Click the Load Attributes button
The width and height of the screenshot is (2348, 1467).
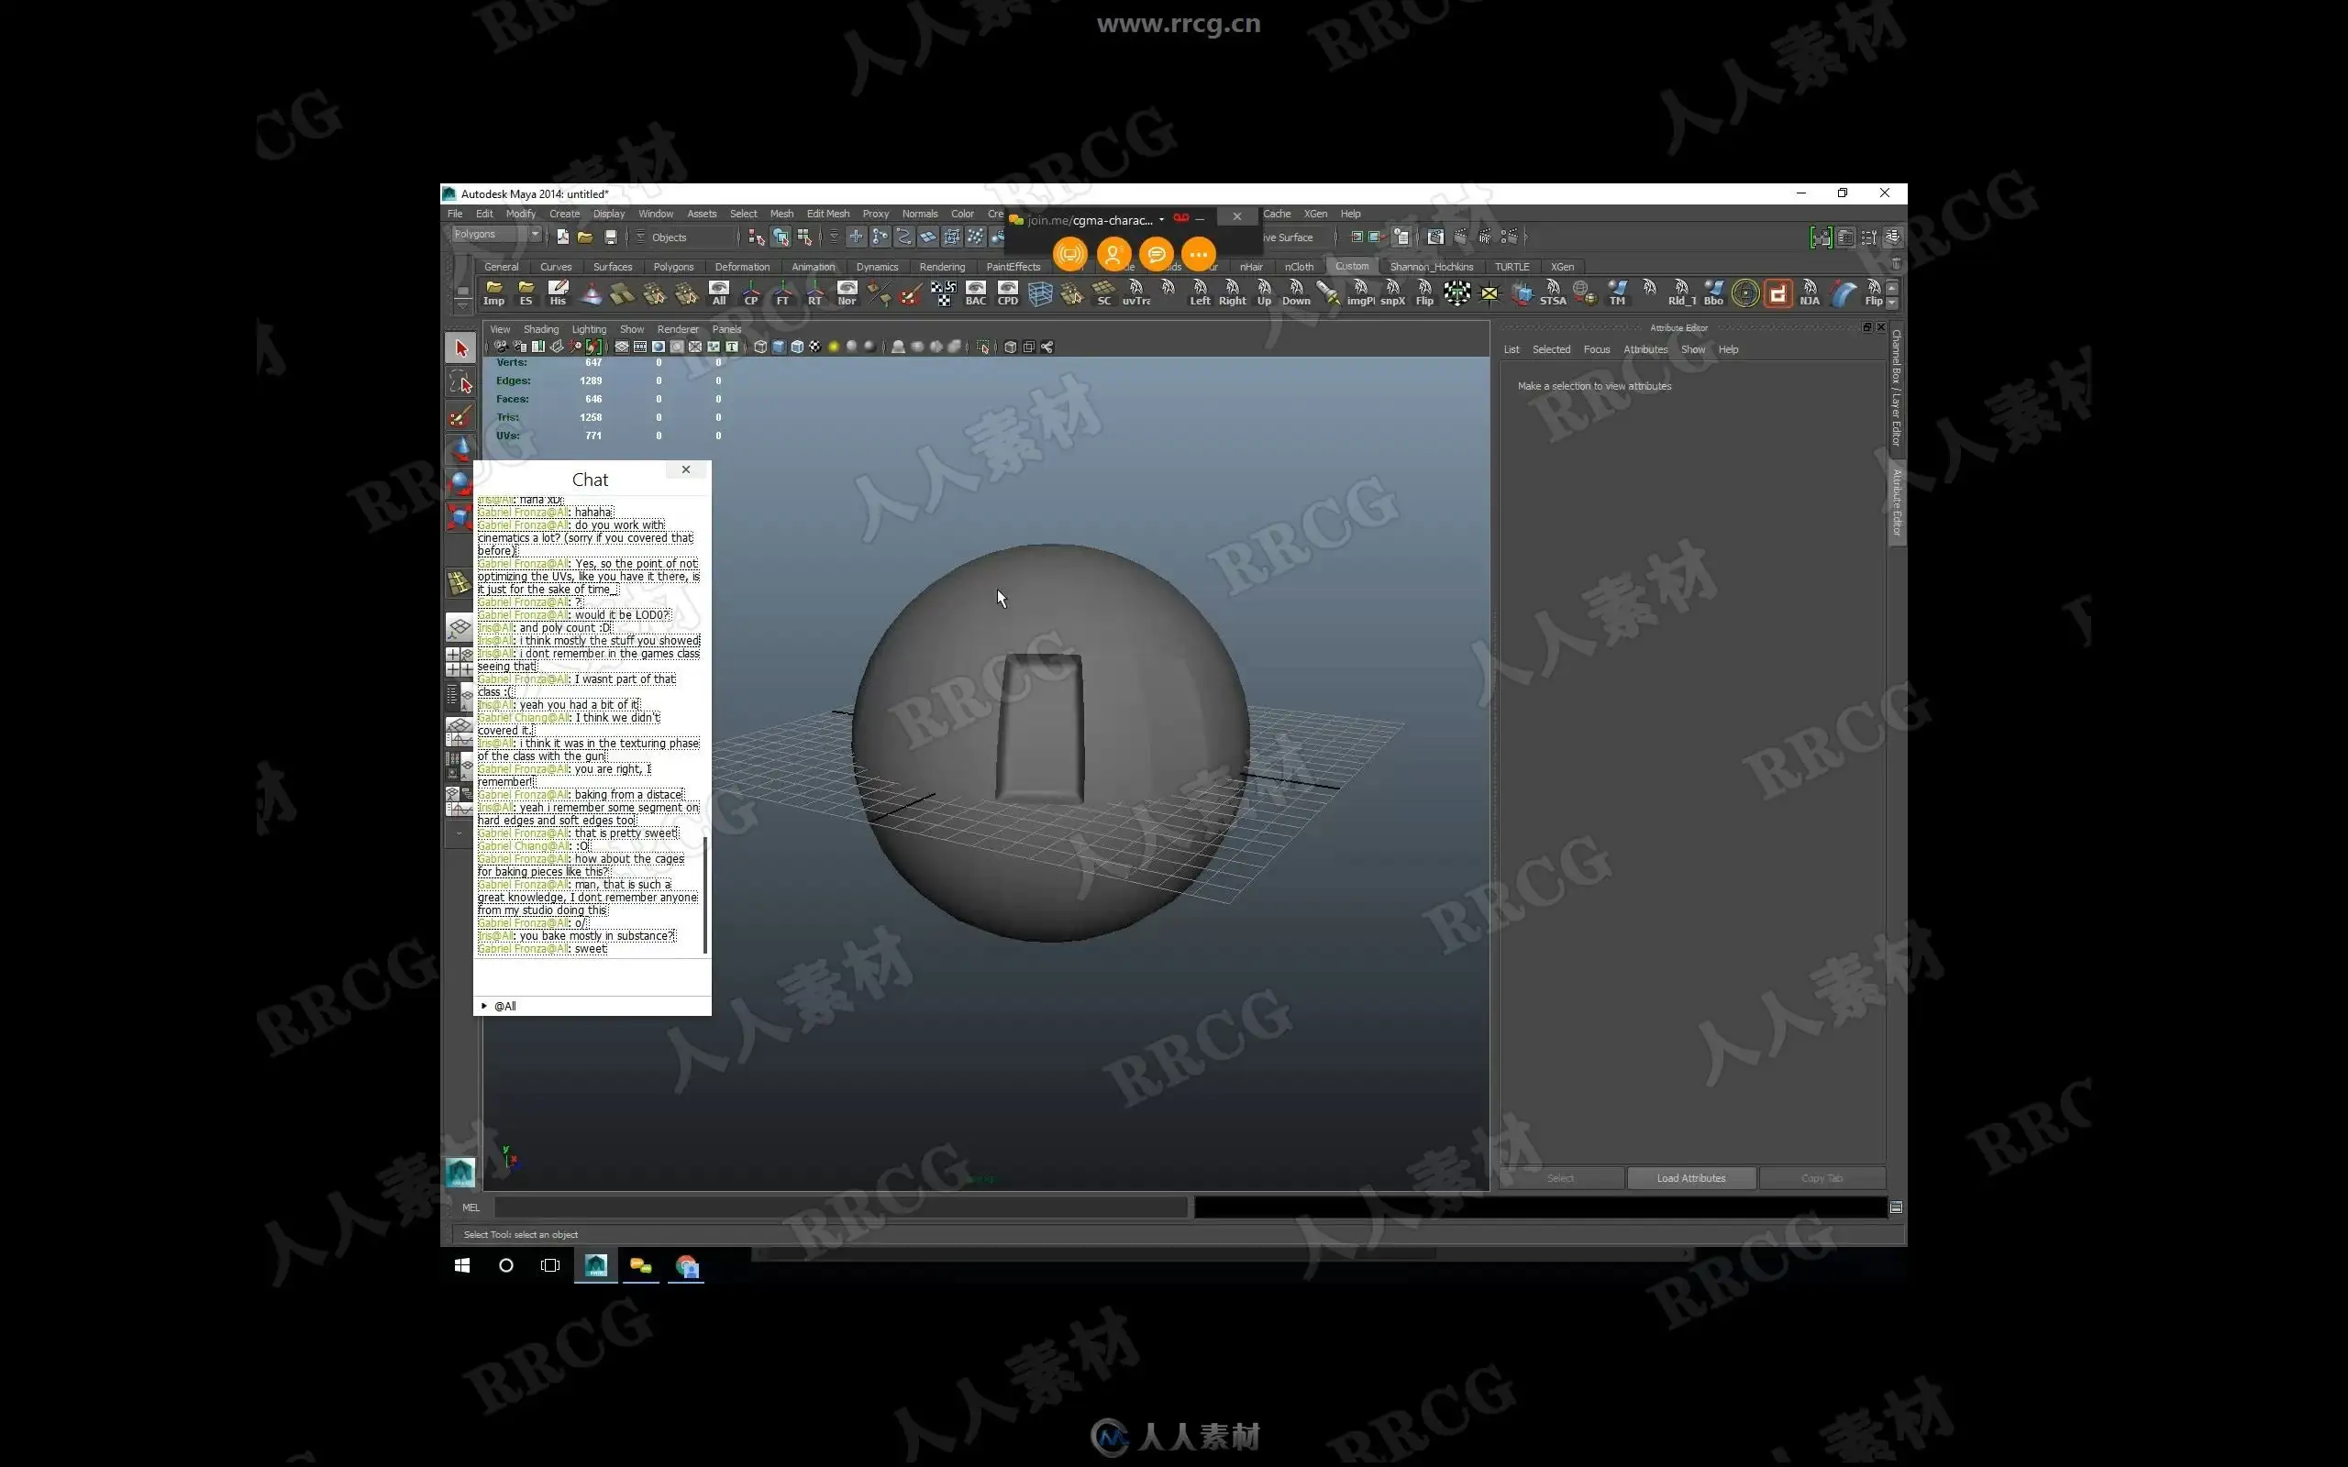1691,1178
